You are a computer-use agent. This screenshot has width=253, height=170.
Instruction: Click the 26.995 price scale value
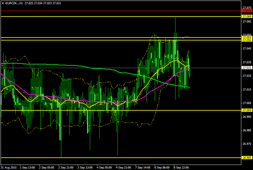[247, 117]
